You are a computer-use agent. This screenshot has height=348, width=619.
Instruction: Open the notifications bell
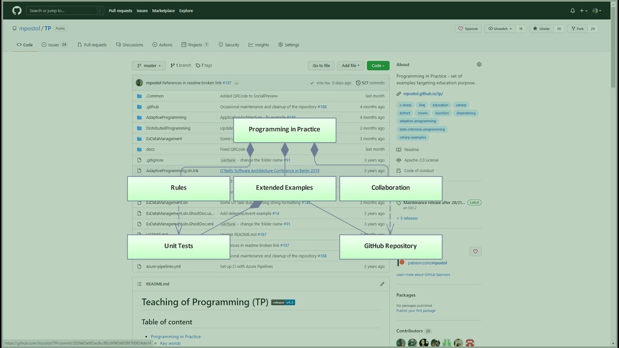click(x=573, y=11)
